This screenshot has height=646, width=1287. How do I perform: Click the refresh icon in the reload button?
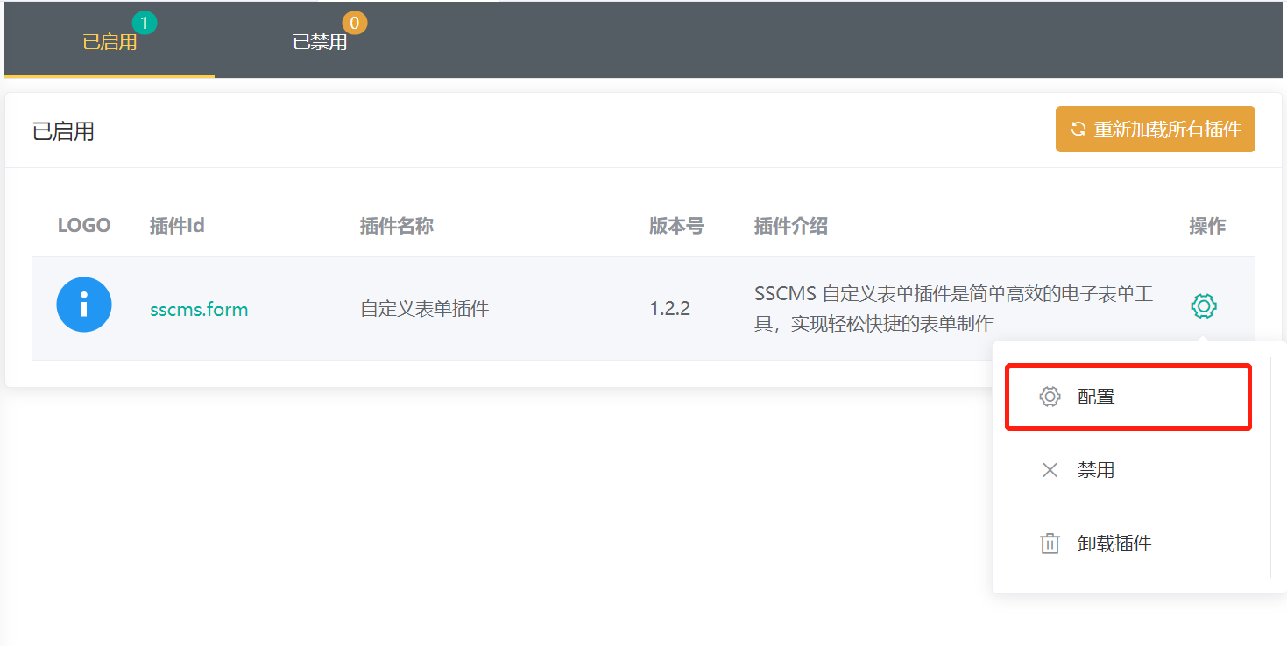pyautogui.click(x=1078, y=130)
